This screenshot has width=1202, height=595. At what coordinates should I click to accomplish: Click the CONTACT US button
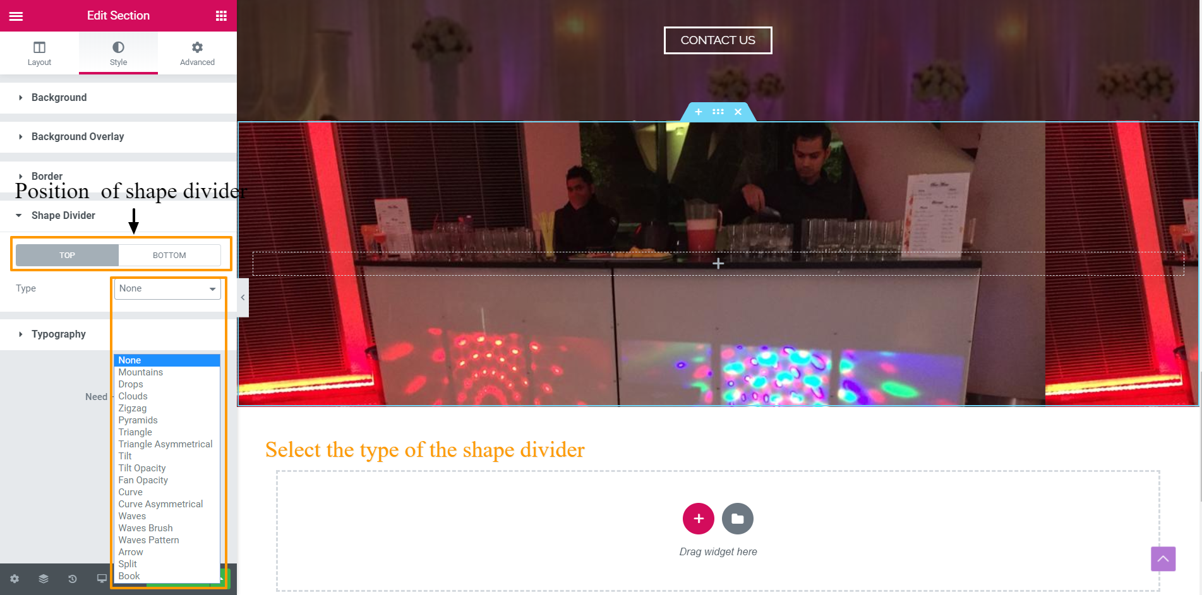point(718,40)
